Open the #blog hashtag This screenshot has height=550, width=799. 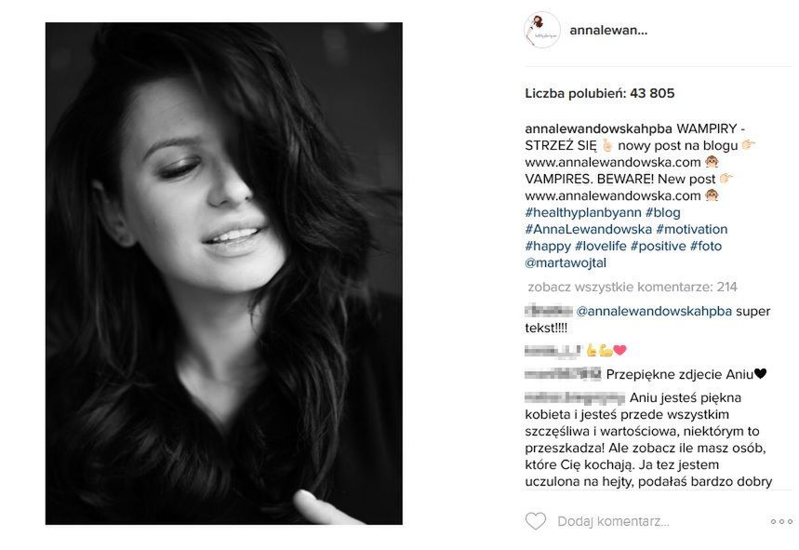[662, 212]
